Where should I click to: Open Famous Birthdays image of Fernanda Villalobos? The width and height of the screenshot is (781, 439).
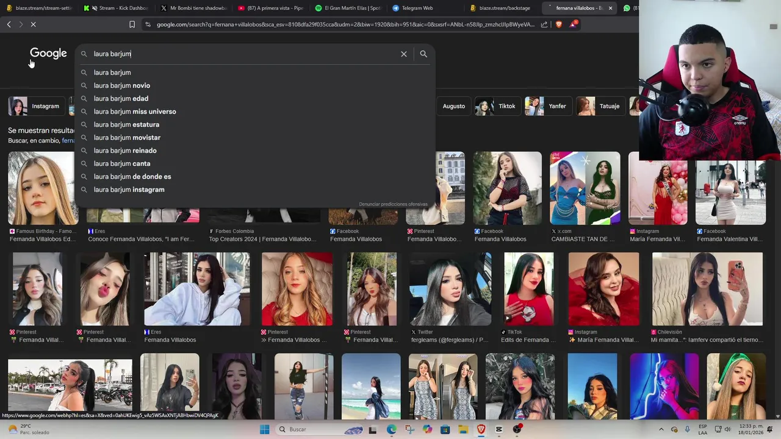pyautogui.click(x=43, y=188)
